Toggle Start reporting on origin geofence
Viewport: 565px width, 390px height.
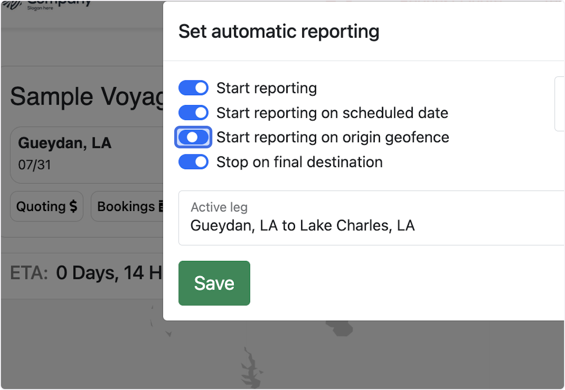[x=193, y=137]
